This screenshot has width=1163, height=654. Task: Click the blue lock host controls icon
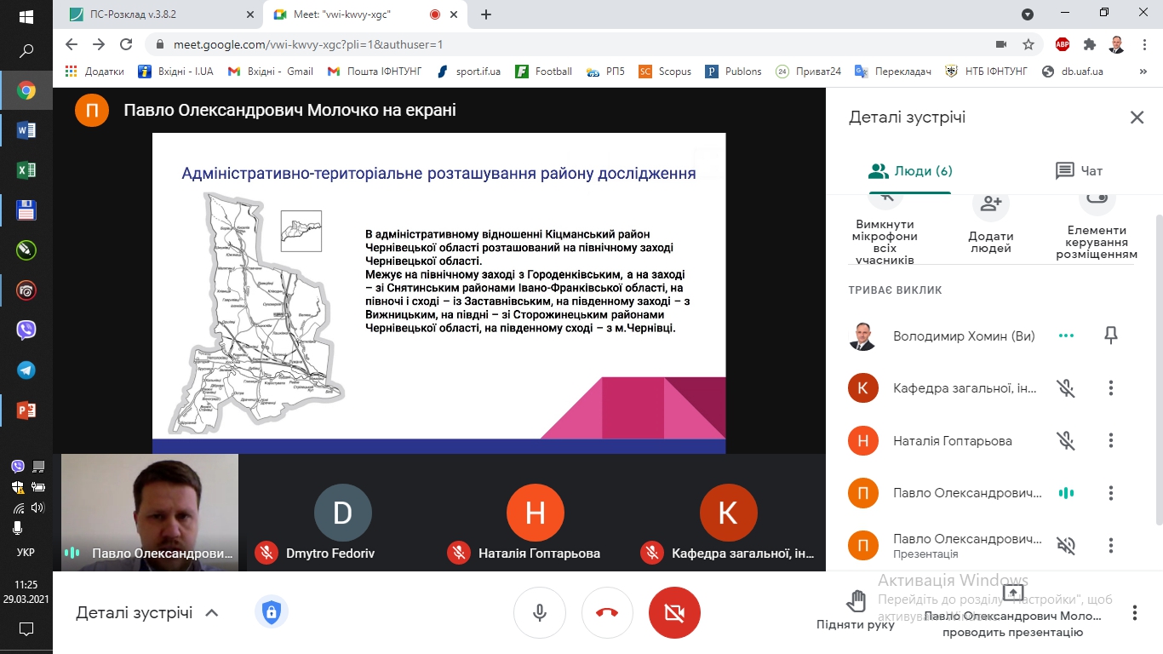point(271,612)
